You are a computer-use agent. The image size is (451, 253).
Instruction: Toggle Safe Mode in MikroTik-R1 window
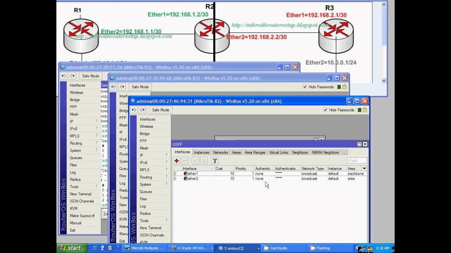coord(91,76)
